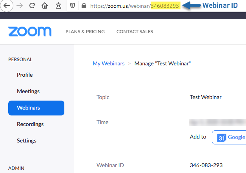Click the browser back arrow button

7,6
